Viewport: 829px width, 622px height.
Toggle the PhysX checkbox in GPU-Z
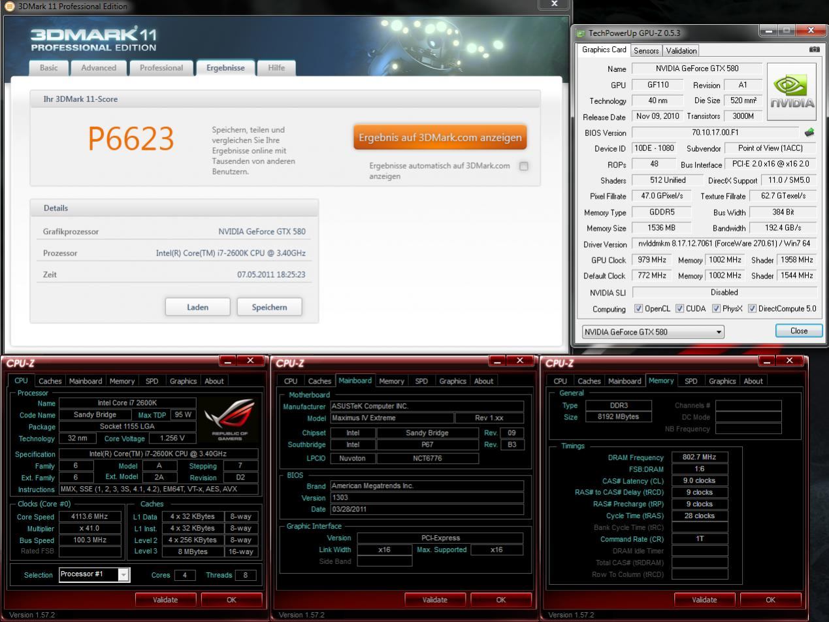pos(716,308)
